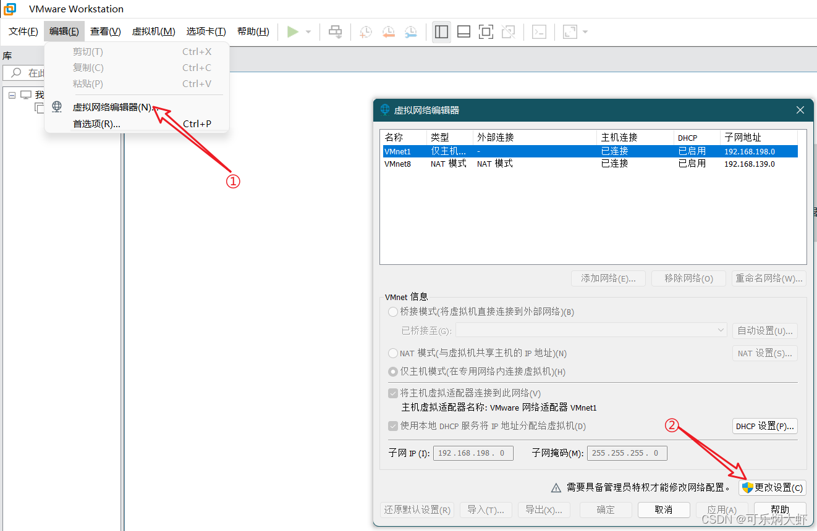
Task: Toggle the local DHCP service checkbox
Action: pyautogui.click(x=393, y=426)
